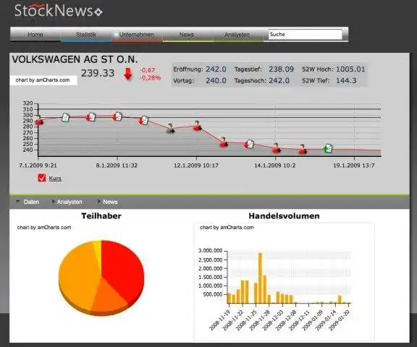Screen dimensions: 417x347
Task: Expand the News section in the lower bar
Action: click(108, 202)
